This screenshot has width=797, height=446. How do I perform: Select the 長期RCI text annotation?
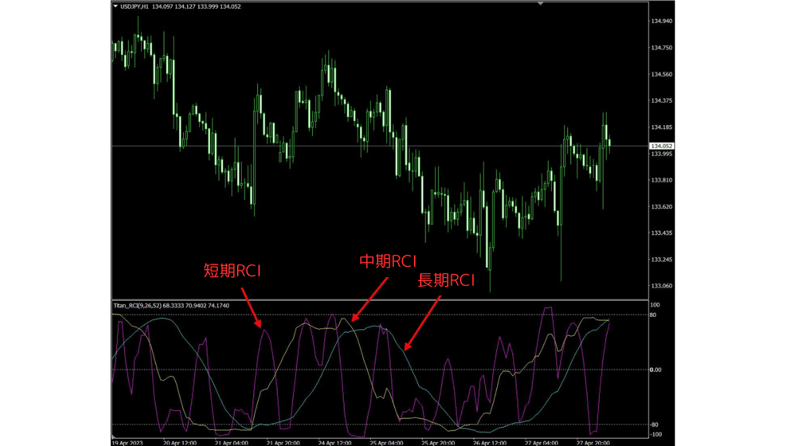446,280
